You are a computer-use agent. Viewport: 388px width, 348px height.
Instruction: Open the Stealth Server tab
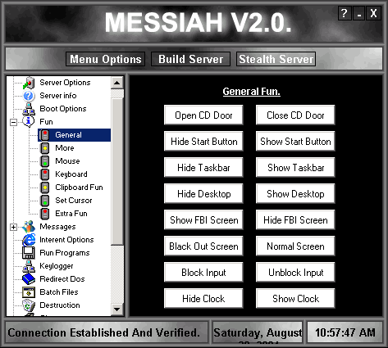click(276, 59)
